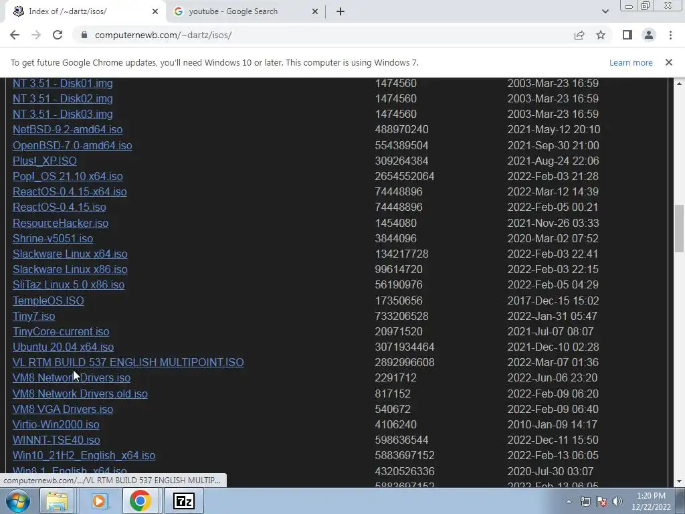
Task: Download 'VM8 Network Drivers.old.iso'
Action: pyautogui.click(x=80, y=394)
